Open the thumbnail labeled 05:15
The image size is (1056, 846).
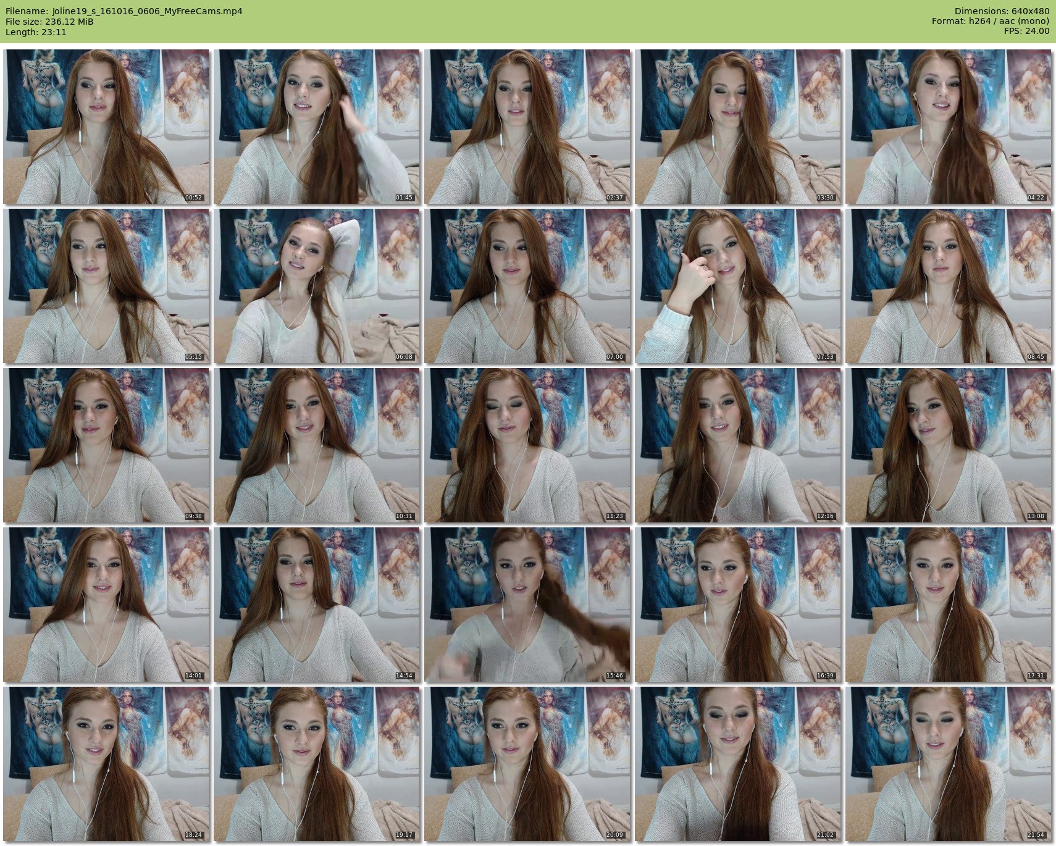106,286
